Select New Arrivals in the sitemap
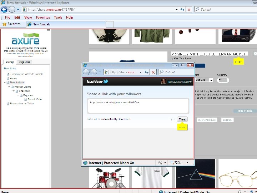Image resolution: width=257 pixels, height=193 pixels. pyautogui.click(x=17, y=83)
